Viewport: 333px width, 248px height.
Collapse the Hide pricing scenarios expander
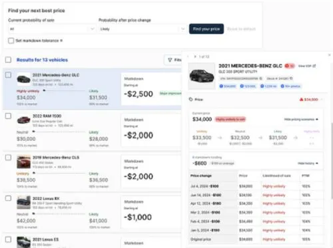[301, 120]
